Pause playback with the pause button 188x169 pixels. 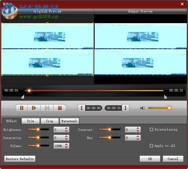[22, 108]
